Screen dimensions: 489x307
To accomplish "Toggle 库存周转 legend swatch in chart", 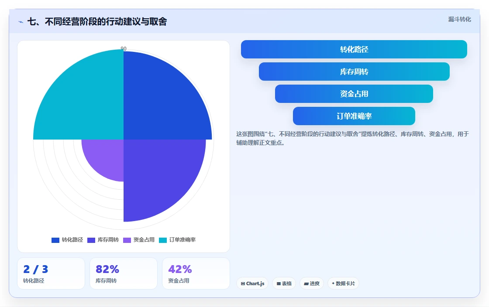I will click(x=91, y=240).
